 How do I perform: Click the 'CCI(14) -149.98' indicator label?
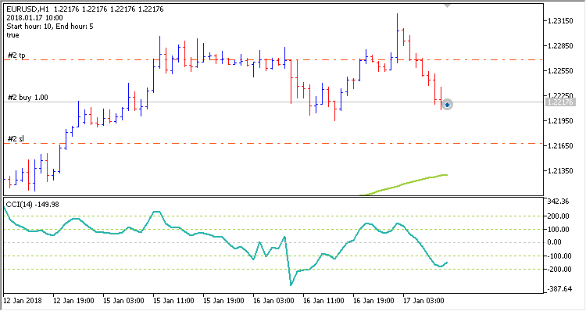point(32,205)
